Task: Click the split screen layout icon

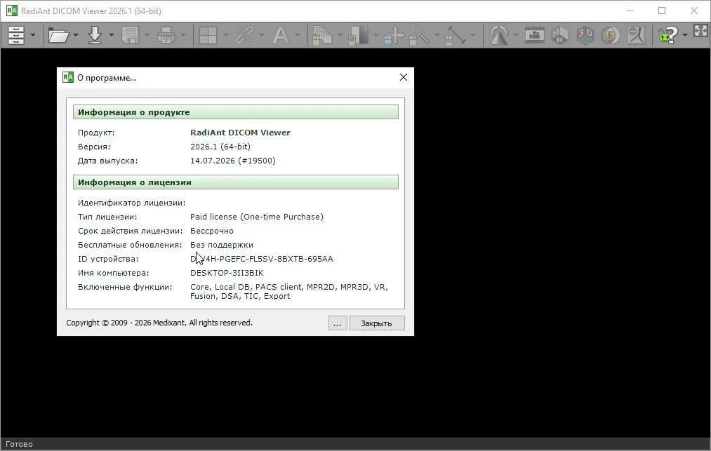Action: [208, 35]
